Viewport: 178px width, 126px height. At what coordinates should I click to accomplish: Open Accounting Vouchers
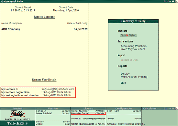(133, 46)
